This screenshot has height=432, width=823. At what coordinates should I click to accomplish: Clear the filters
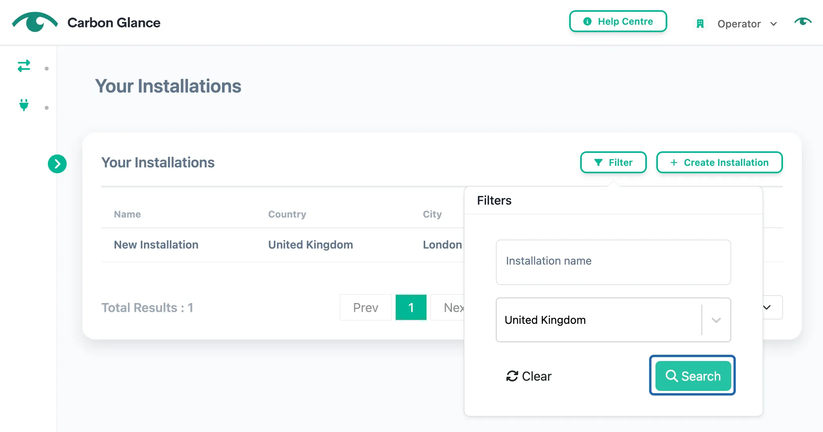529,376
